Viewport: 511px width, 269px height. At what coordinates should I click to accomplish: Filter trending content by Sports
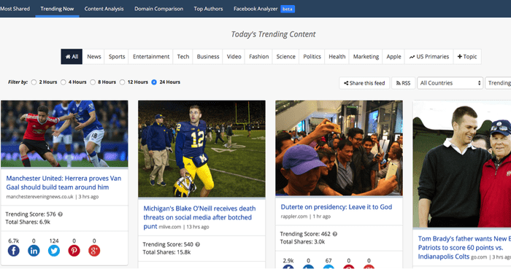pyautogui.click(x=117, y=57)
